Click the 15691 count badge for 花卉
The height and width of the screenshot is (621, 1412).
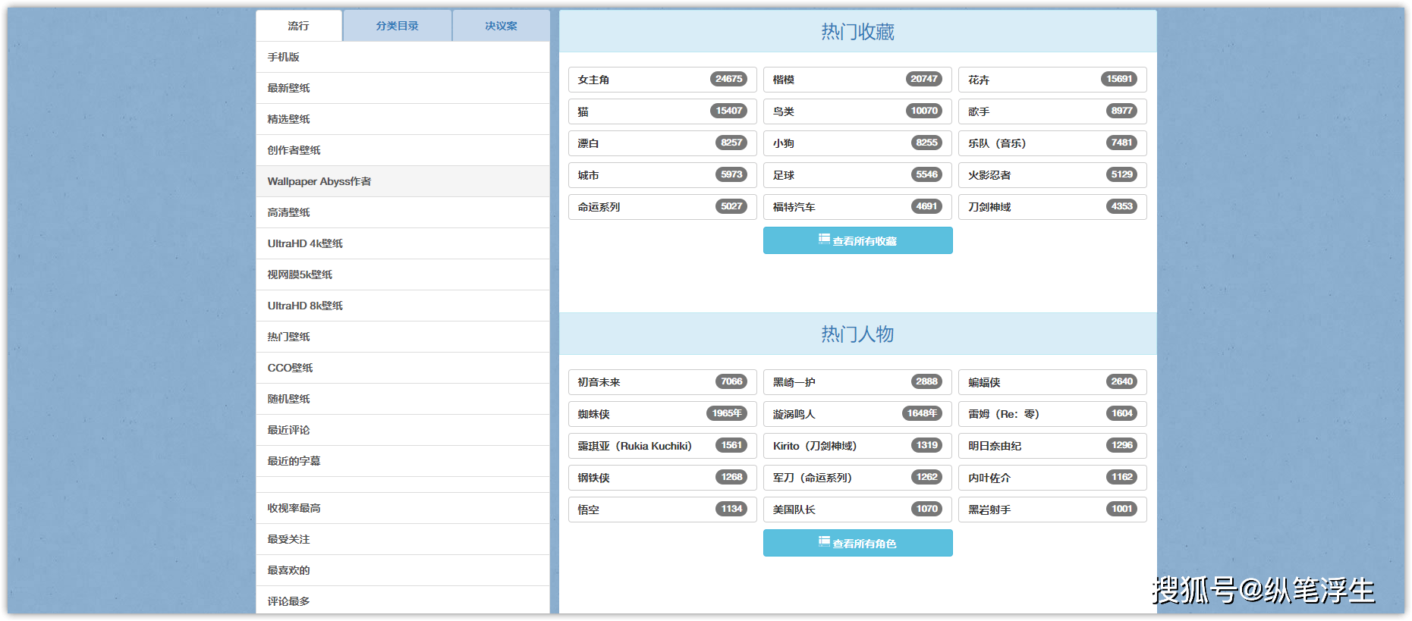coord(1118,79)
